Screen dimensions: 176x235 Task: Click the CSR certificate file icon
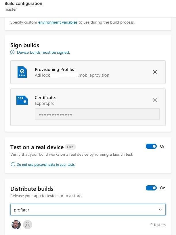(22, 100)
